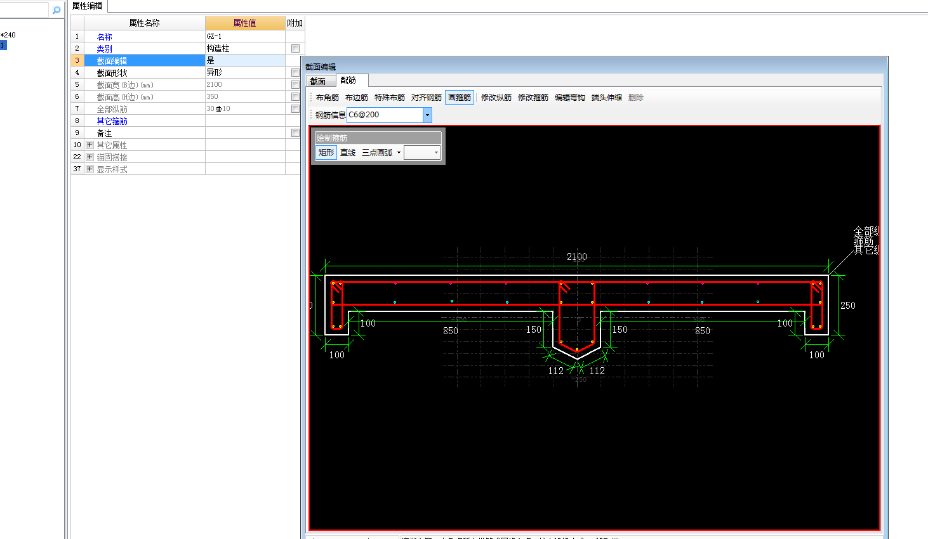The image size is (928, 539).
Task: Click the 截面宽 (B边) property name
Action: [125, 85]
